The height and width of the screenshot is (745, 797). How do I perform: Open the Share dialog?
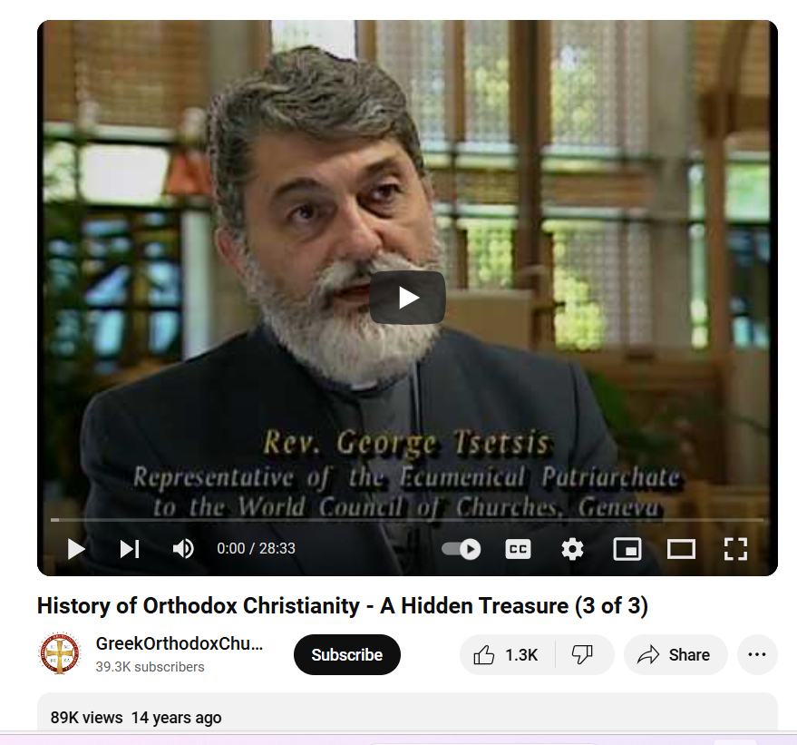pos(675,654)
